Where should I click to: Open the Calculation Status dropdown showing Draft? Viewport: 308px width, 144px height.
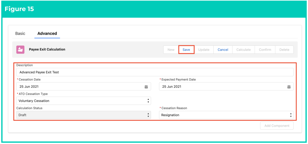[x=84, y=115]
